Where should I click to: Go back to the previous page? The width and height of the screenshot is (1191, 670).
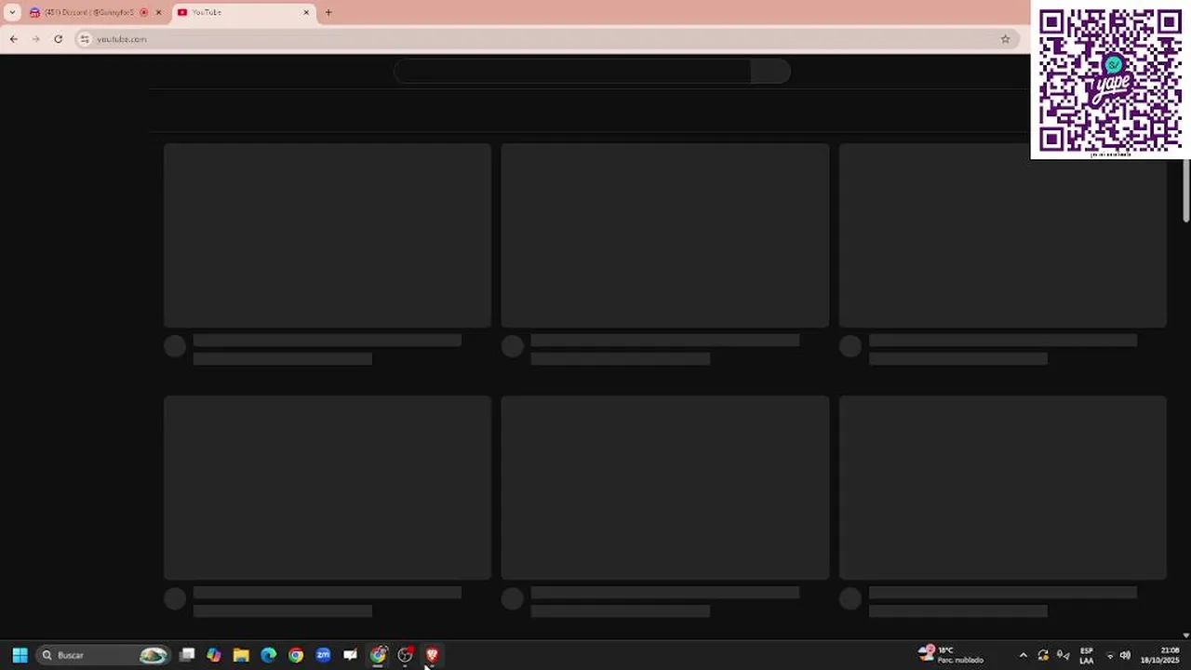13,39
